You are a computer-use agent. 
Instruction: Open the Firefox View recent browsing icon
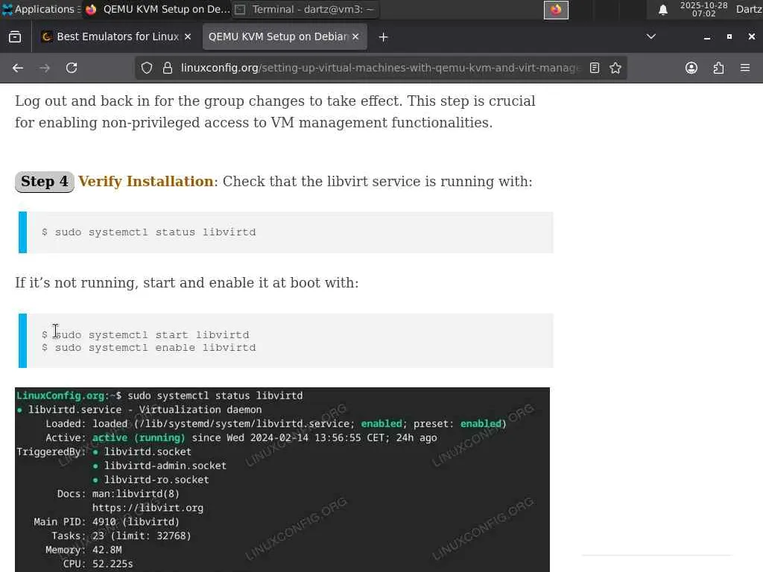15,37
